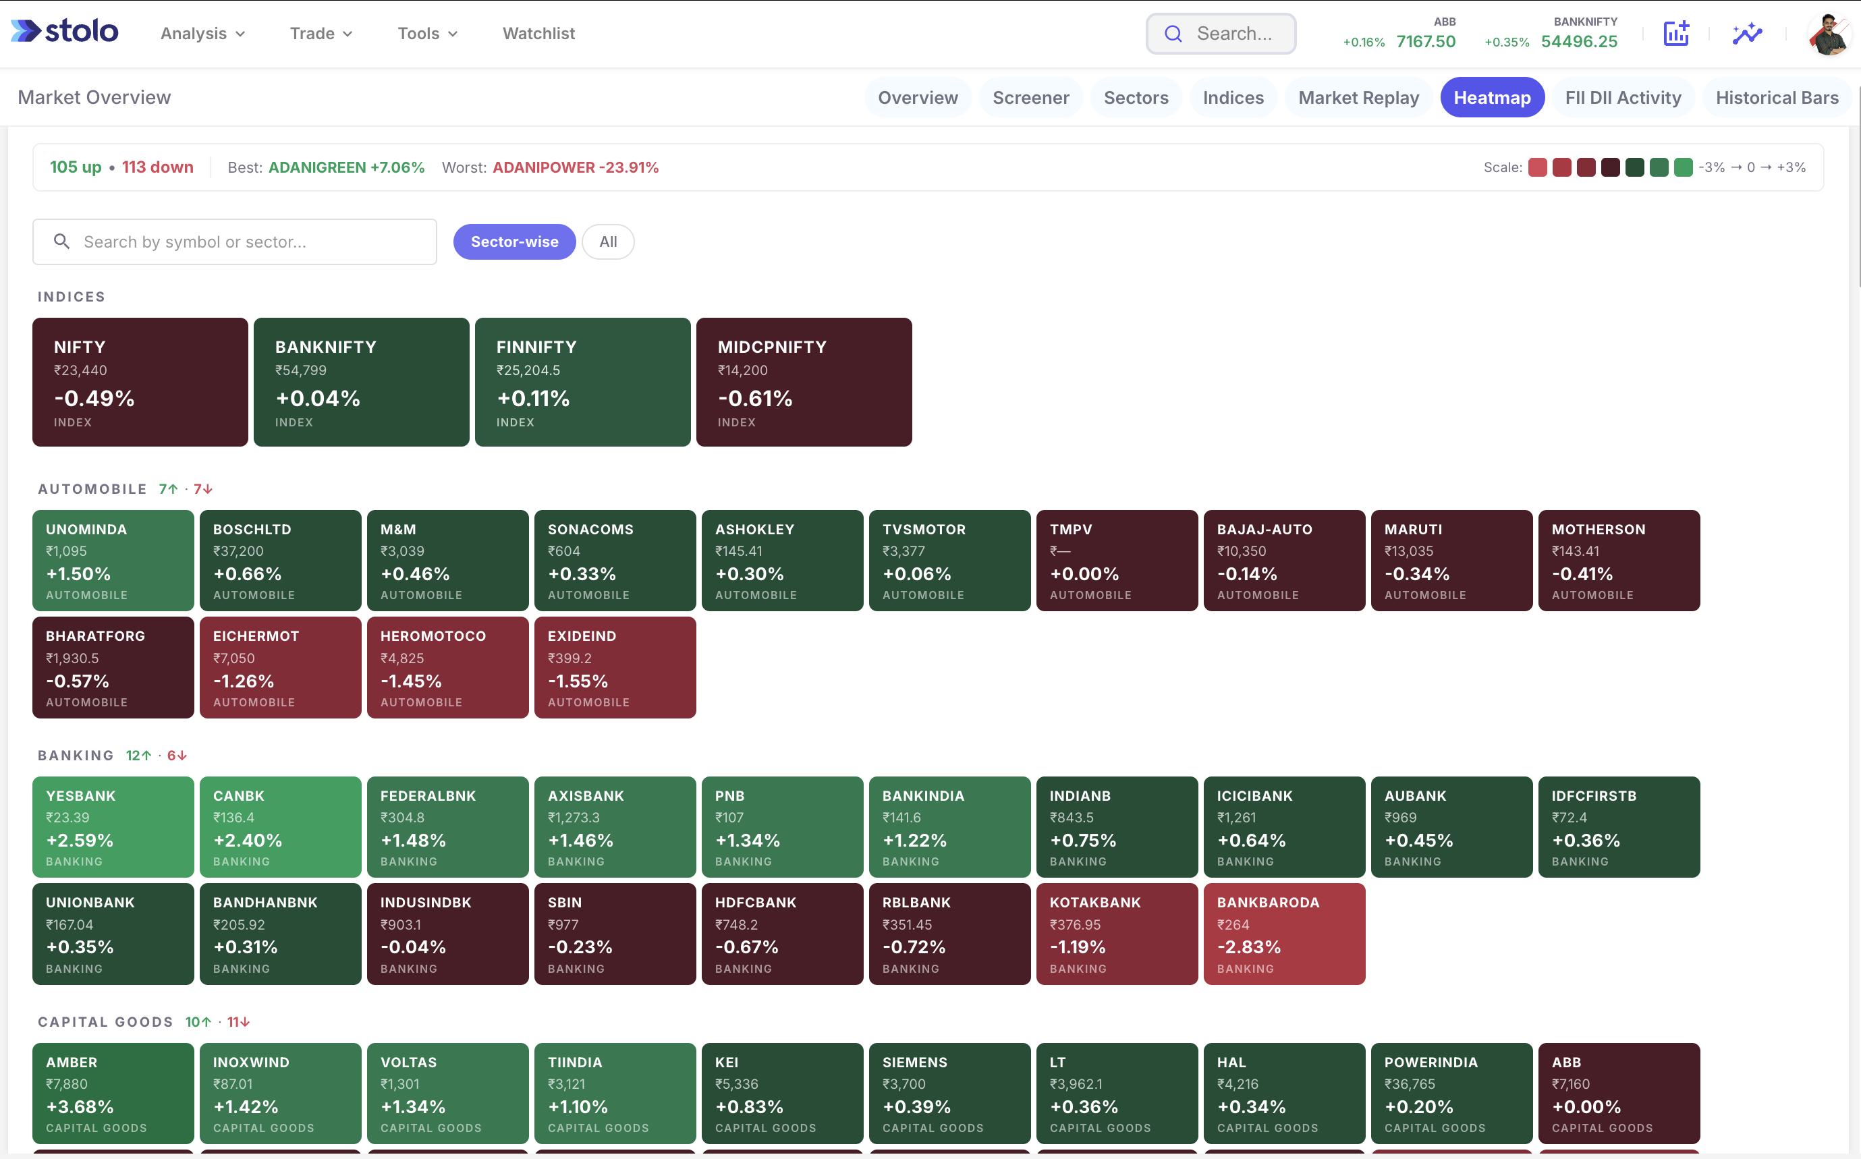
Task: Open the YESBANK banking tile
Action: [x=113, y=827]
